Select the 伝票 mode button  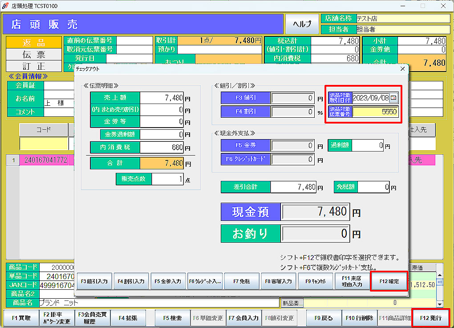(x=34, y=55)
